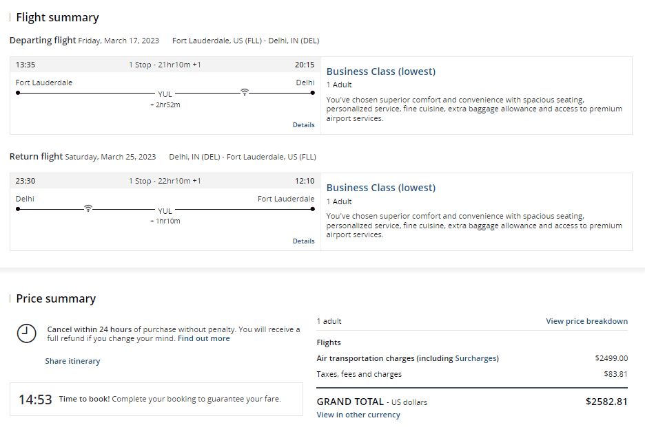Follow the Find out more link
This screenshot has height=427, width=645.
(203, 338)
